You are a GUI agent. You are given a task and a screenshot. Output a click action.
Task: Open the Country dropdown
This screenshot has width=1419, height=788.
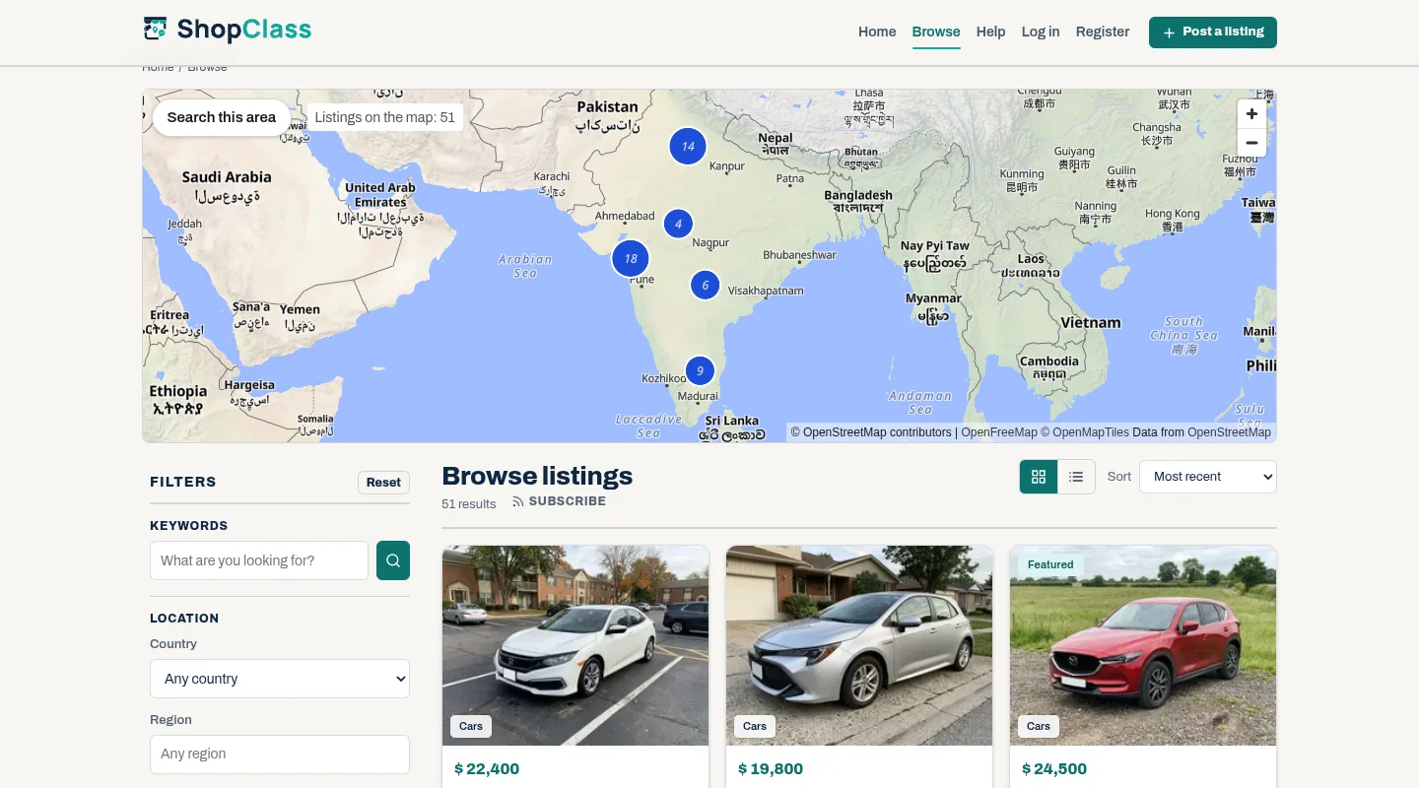click(280, 679)
